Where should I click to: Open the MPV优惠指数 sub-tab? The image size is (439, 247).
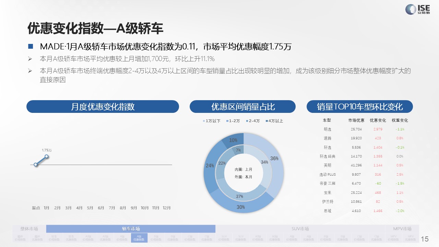[x=410, y=238]
